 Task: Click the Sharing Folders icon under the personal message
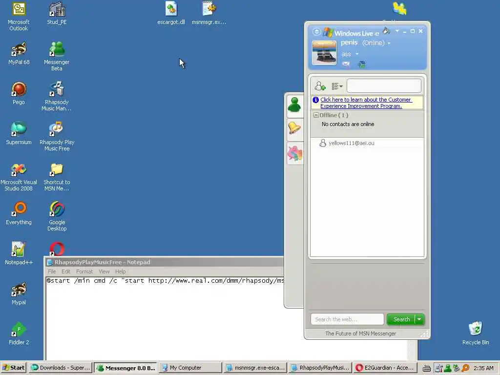pyautogui.click(x=362, y=65)
